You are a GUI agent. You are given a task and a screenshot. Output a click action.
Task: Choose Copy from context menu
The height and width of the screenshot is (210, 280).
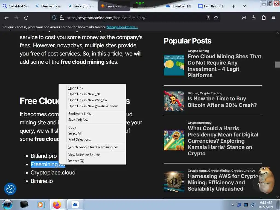click(92, 127)
